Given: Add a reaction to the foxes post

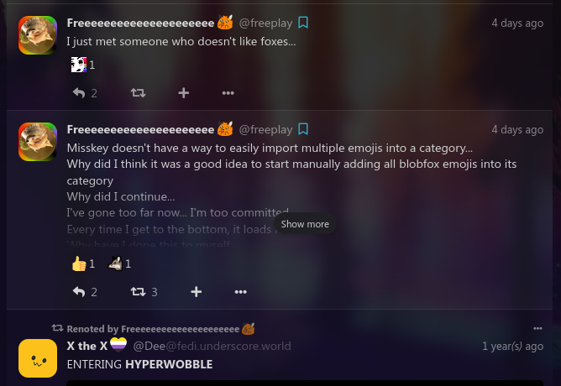Looking at the screenshot, I should [x=184, y=93].
